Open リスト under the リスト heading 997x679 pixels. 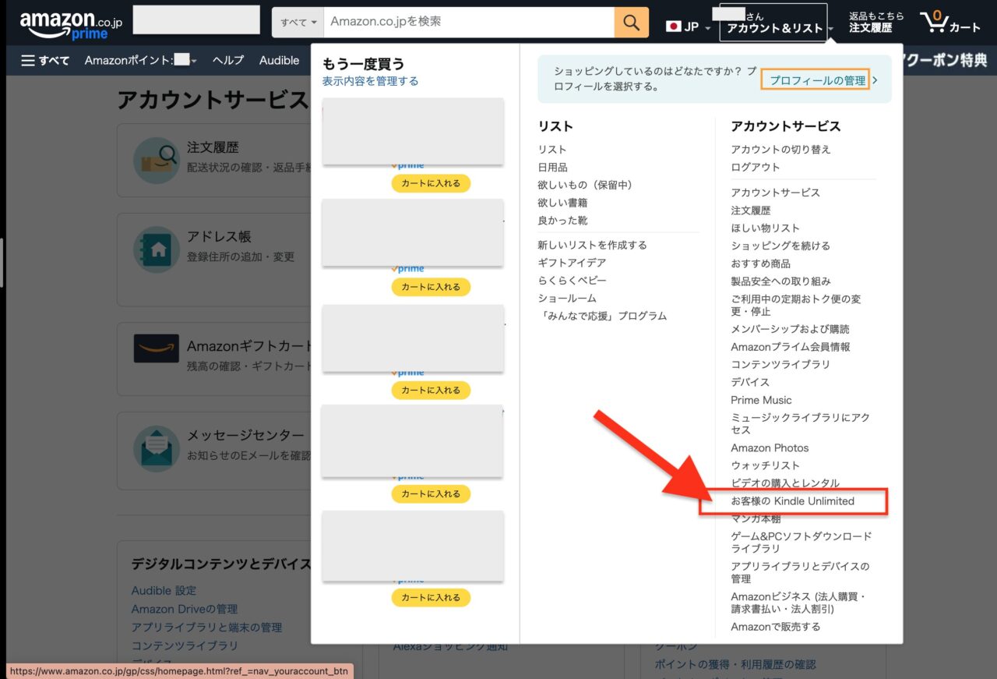[552, 150]
